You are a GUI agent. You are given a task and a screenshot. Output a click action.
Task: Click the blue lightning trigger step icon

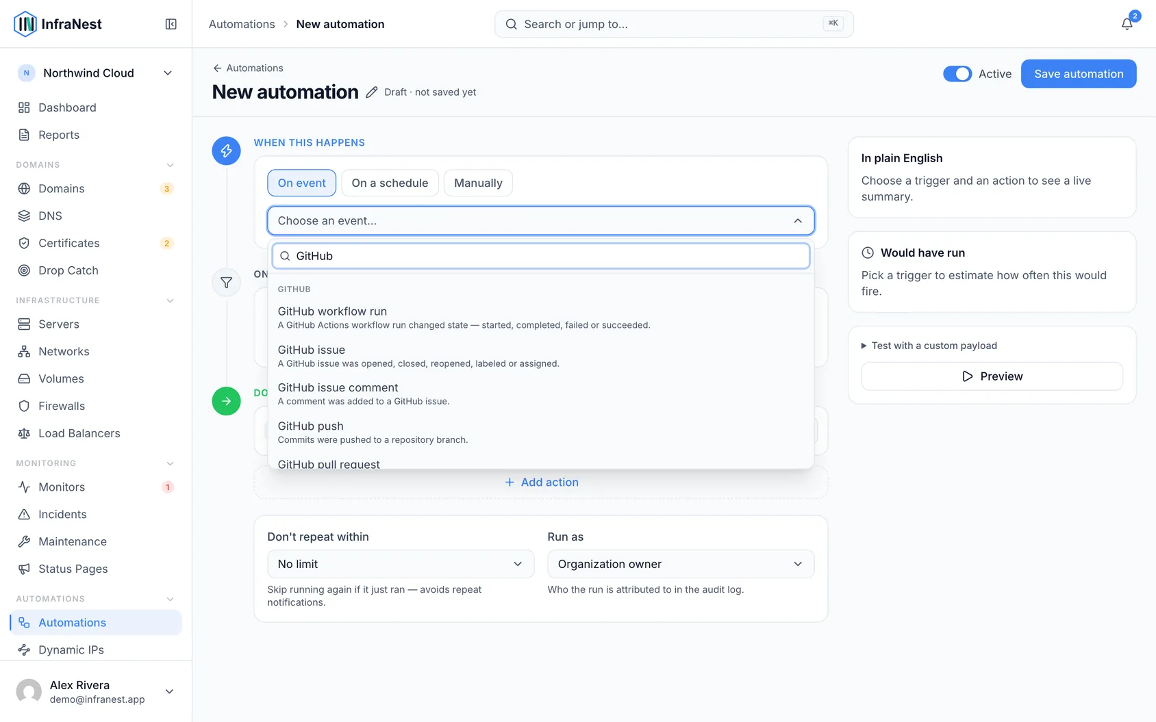[226, 151]
